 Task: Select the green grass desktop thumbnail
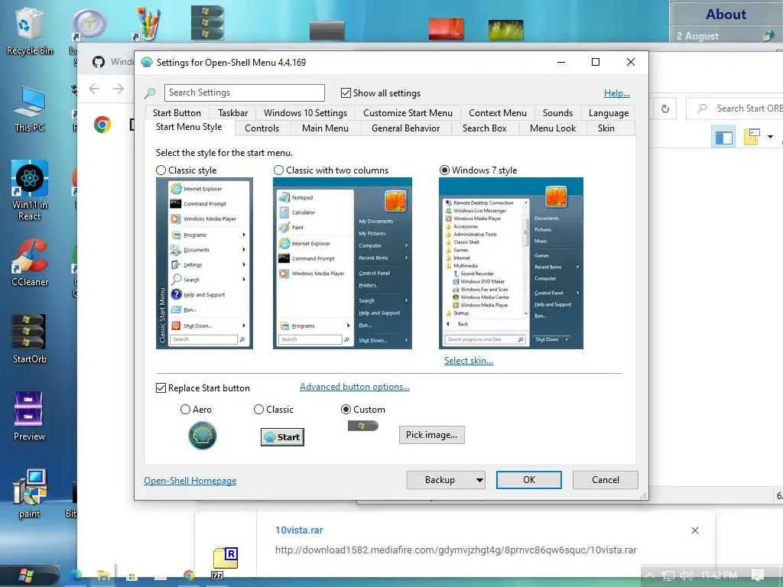pos(505,30)
